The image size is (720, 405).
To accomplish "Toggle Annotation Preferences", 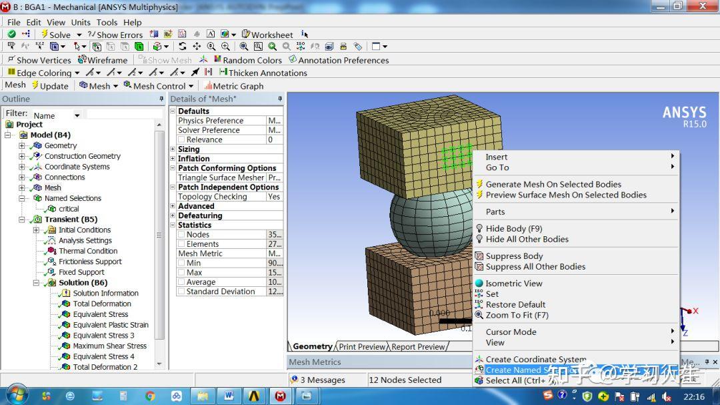I will pos(339,59).
